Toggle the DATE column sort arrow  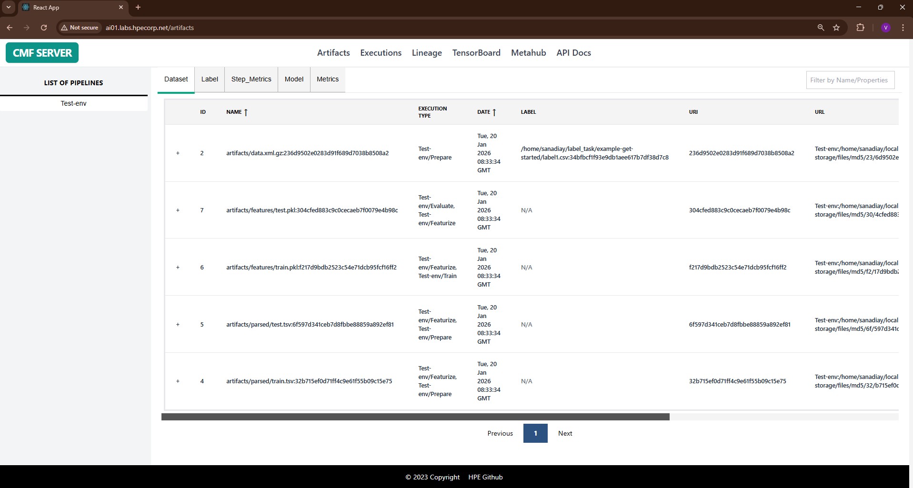(x=494, y=112)
